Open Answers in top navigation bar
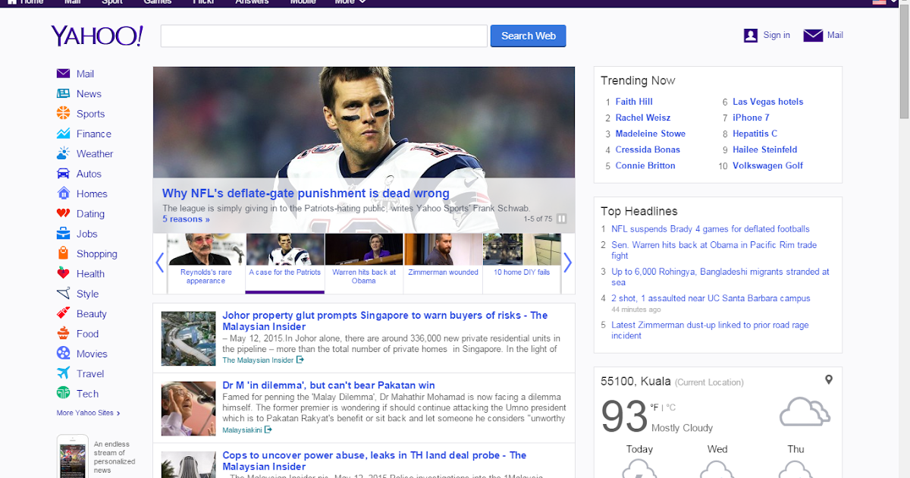The image size is (910, 478). click(252, 2)
